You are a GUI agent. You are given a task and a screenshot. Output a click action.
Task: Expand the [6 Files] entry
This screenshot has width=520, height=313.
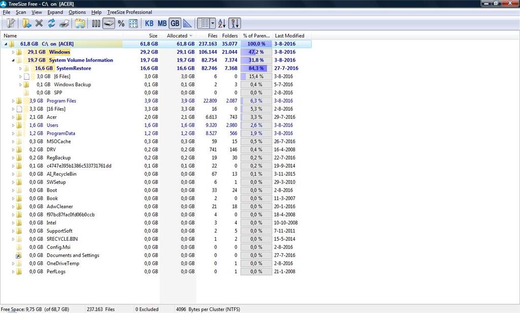[x=20, y=76]
